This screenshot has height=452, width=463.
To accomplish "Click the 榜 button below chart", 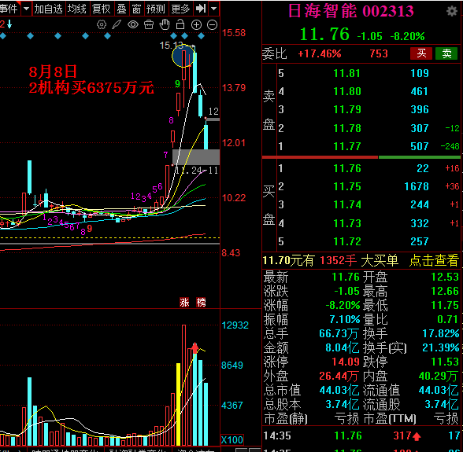I will coord(201,302).
